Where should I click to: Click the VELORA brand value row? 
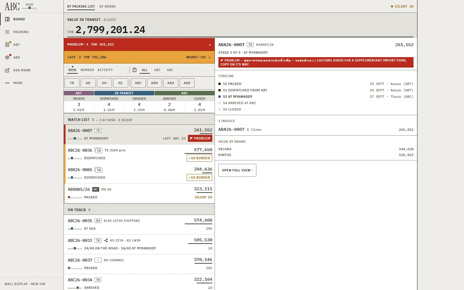point(316,149)
